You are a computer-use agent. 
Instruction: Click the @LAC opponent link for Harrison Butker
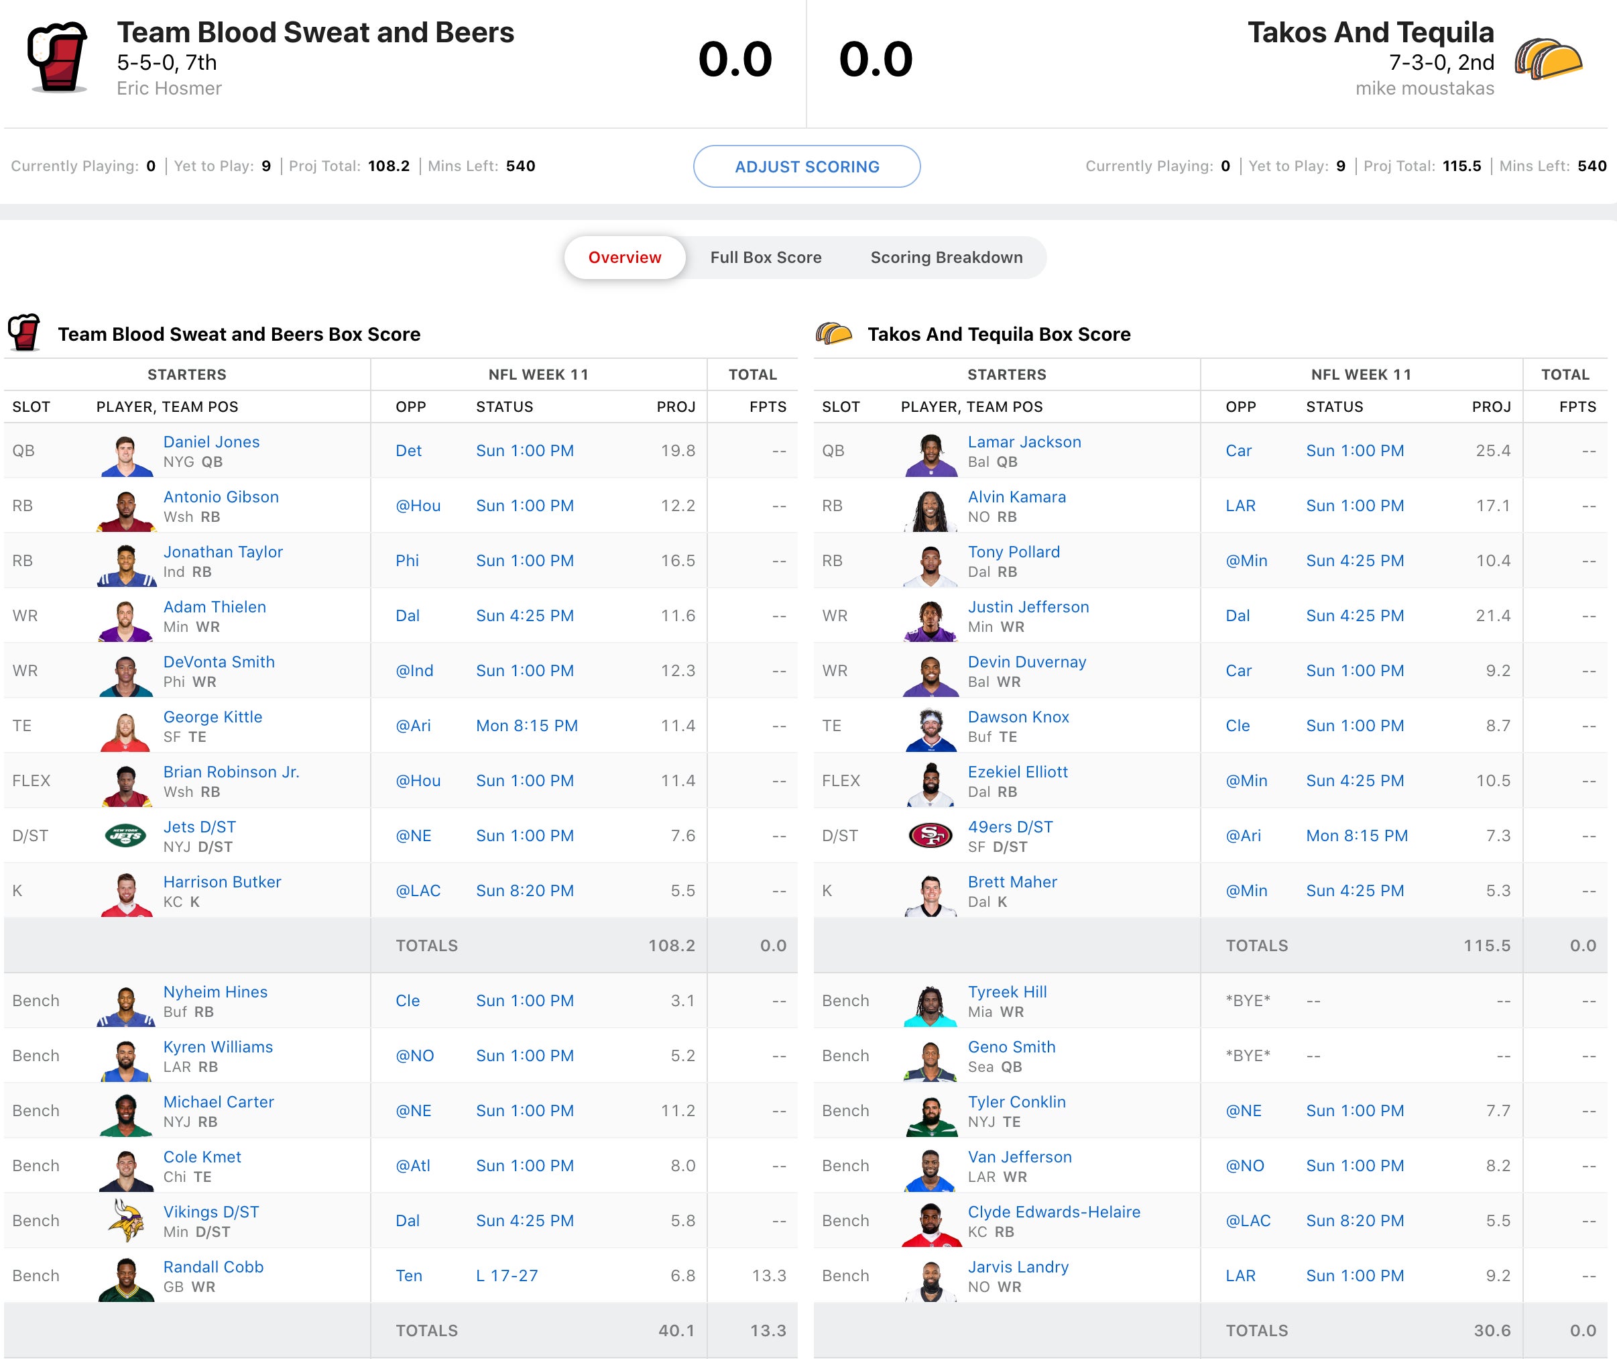tap(418, 891)
